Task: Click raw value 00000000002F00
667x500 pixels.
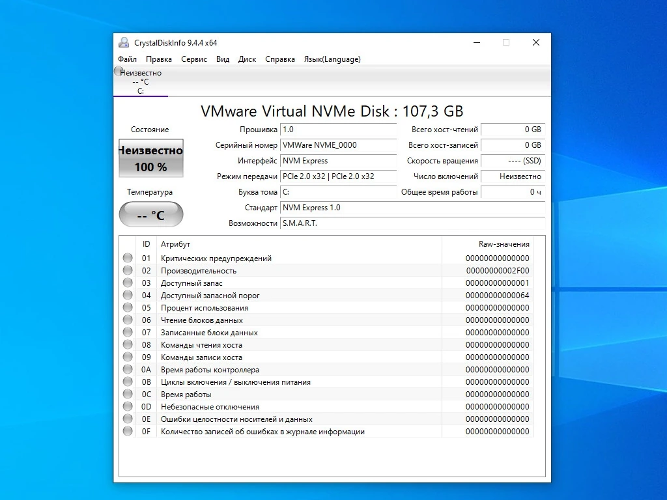Action: pyautogui.click(x=498, y=270)
